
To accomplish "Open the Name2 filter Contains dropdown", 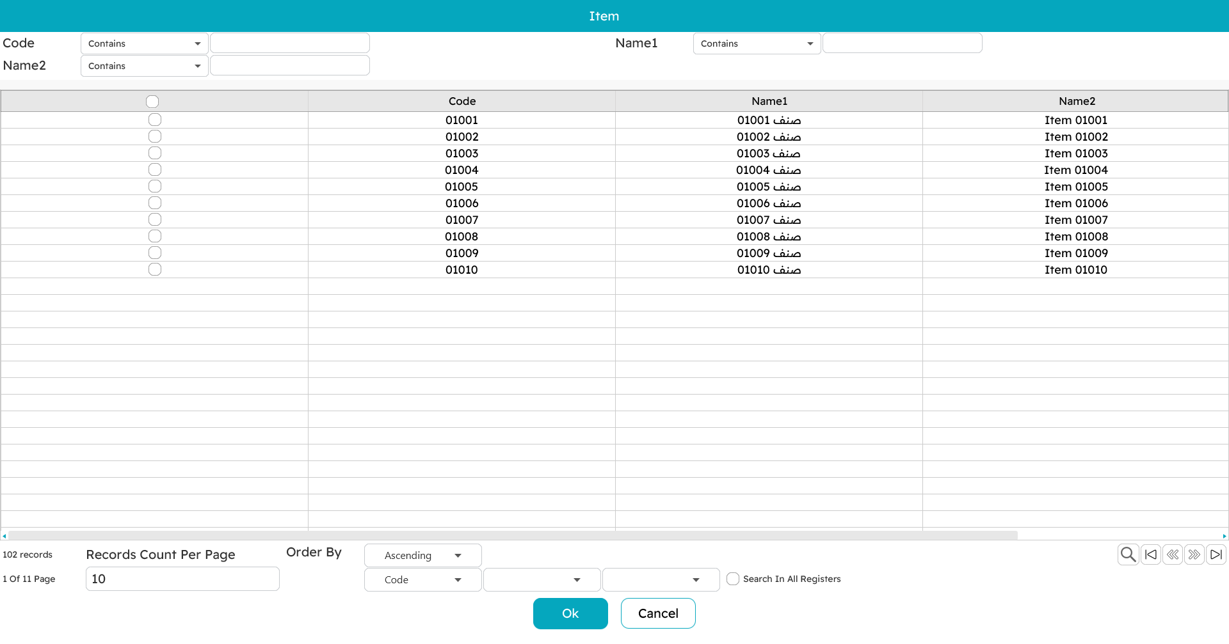I will (x=145, y=66).
